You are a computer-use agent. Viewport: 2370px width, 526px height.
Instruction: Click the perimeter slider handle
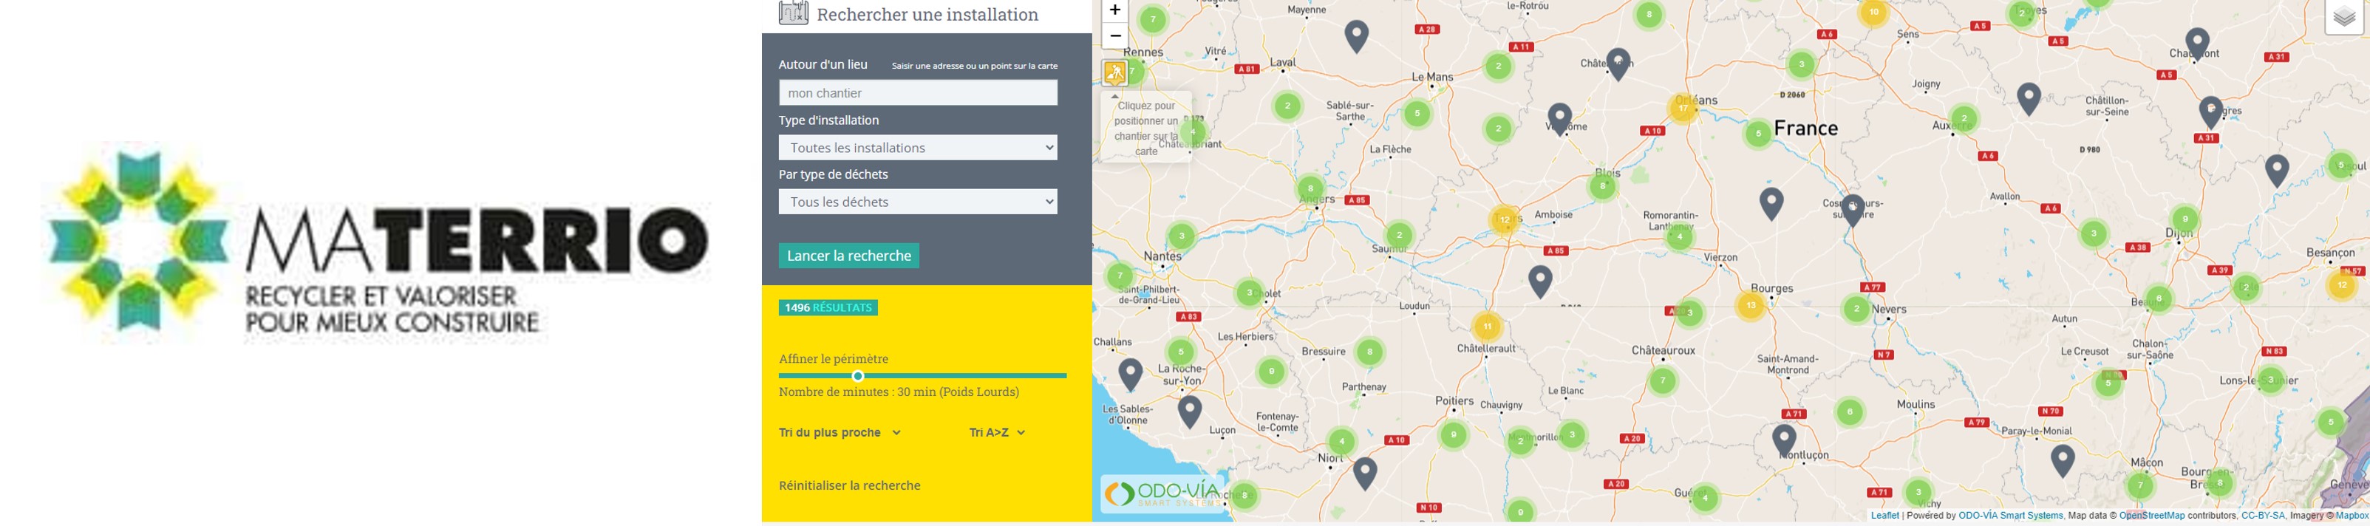tap(857, 376)
